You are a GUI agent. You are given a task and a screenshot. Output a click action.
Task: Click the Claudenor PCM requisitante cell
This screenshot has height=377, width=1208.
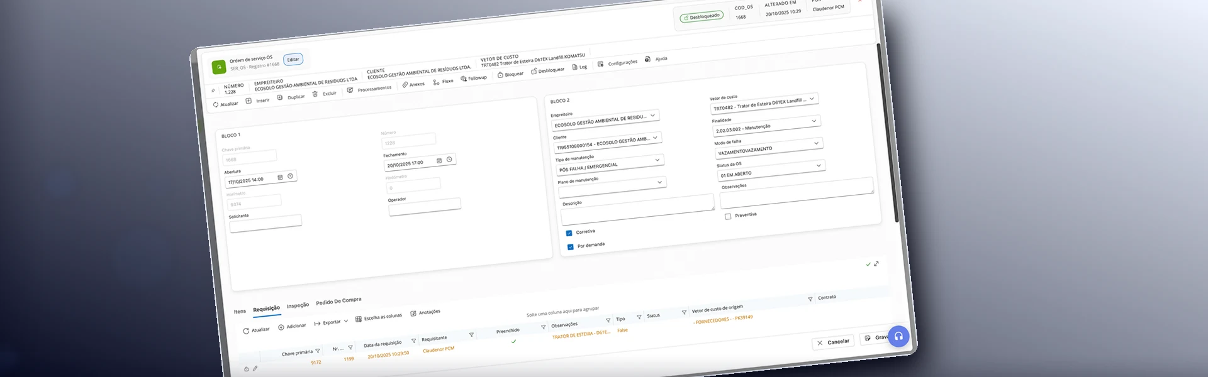(439, 349)
